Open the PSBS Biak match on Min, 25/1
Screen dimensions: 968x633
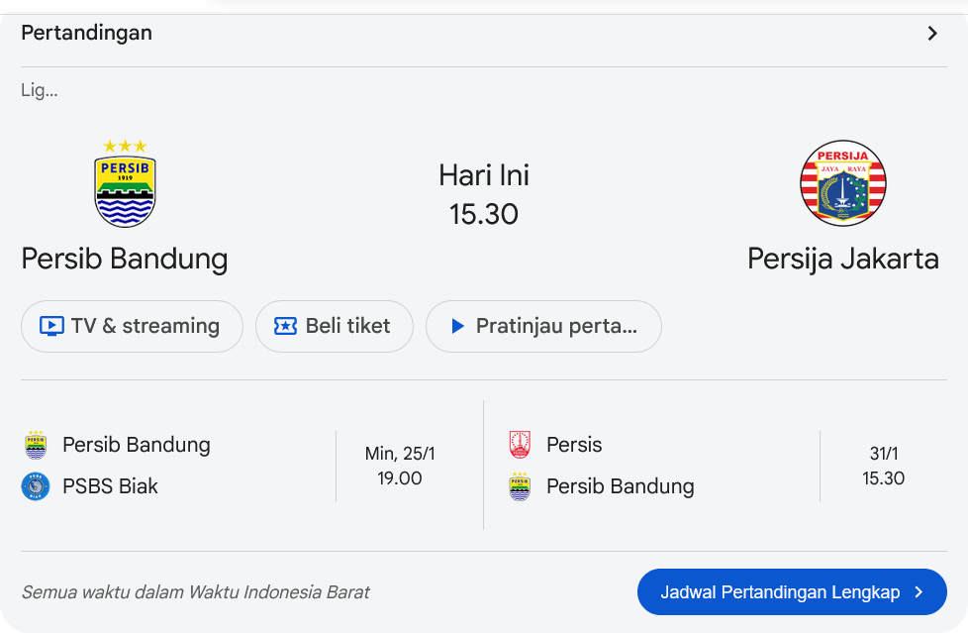399,466
